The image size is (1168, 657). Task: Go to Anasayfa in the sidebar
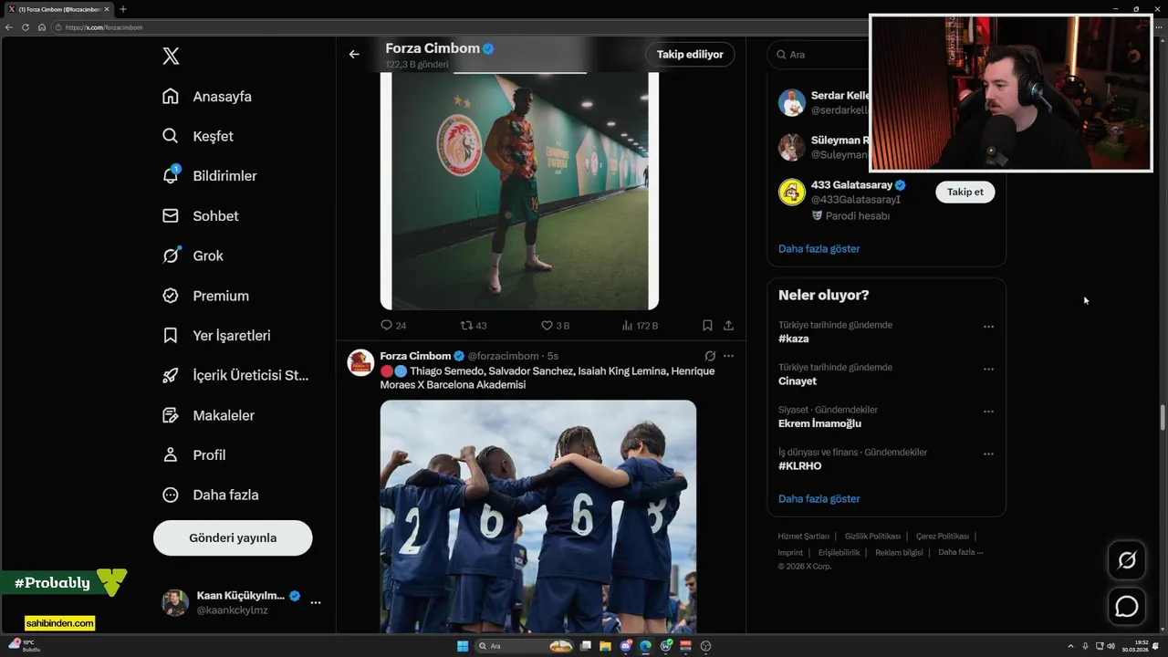pos(207,97)
